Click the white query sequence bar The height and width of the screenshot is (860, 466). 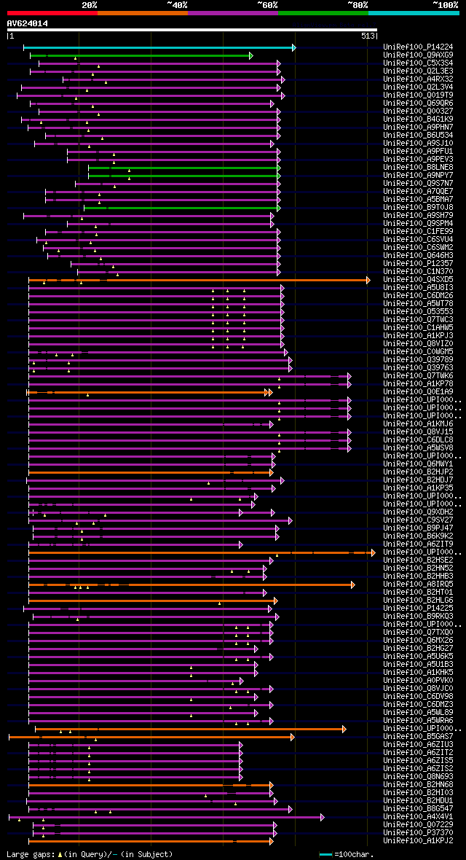coord(192,30)
